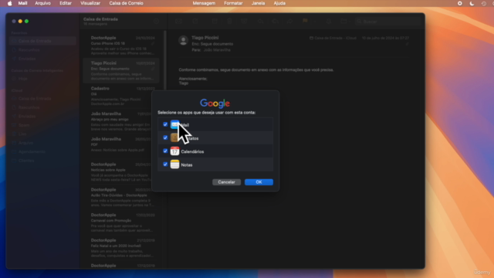Check for new mail with the envelope toolbar icon
Image resolution: width=494 pixels, height=278 pixels.
point(178,22)
